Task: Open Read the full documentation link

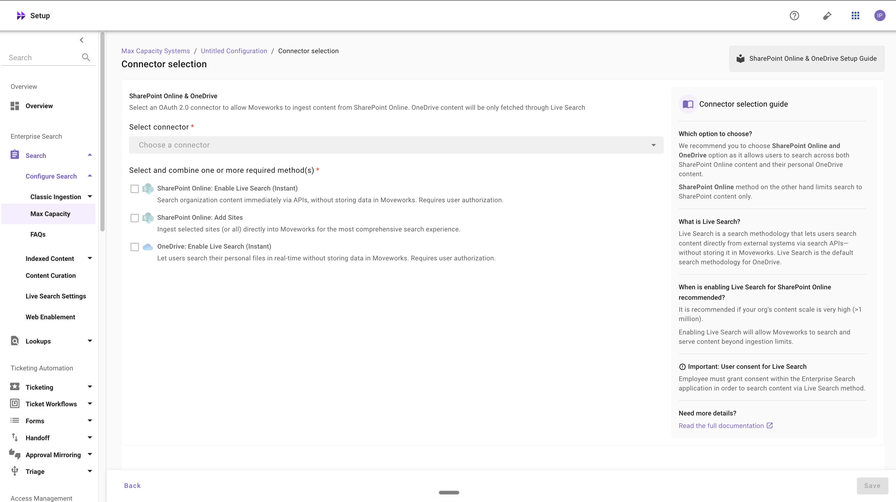Action: (x=721, y=426)
